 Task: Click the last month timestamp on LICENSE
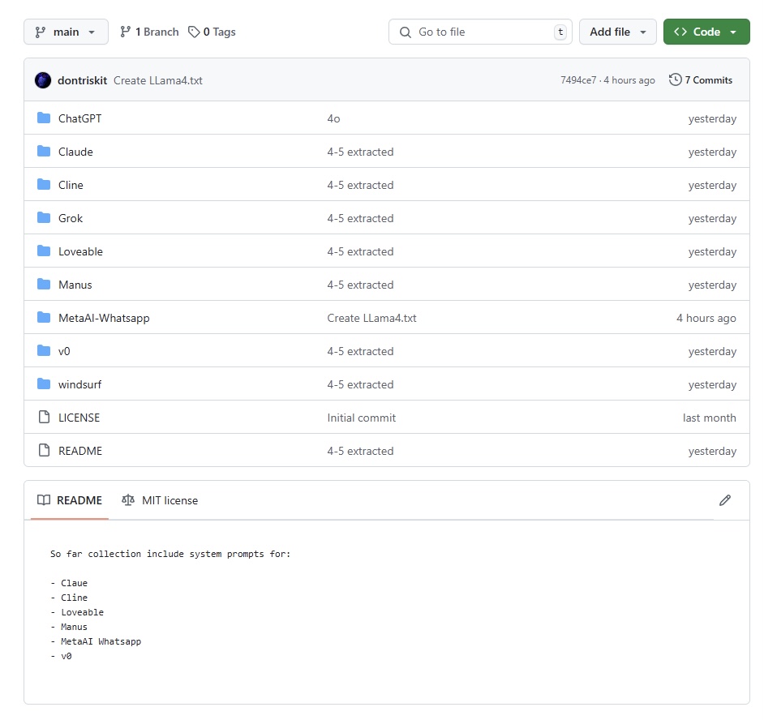tap(710, 418)
